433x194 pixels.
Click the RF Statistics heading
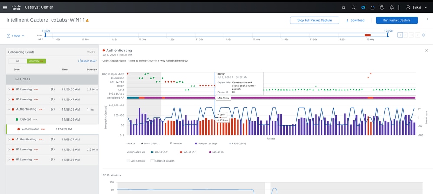pos(111,175)
